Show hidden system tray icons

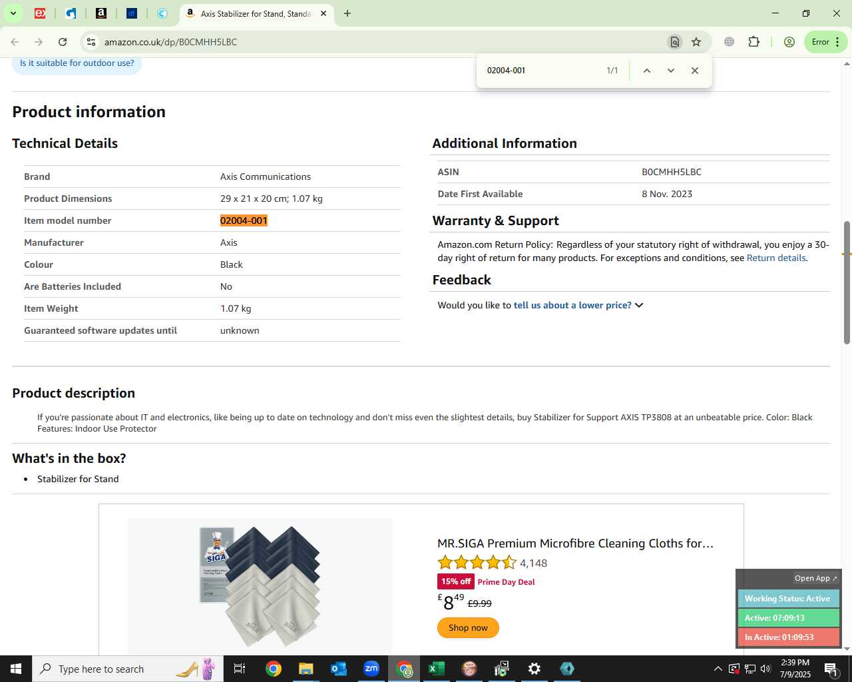718,669
